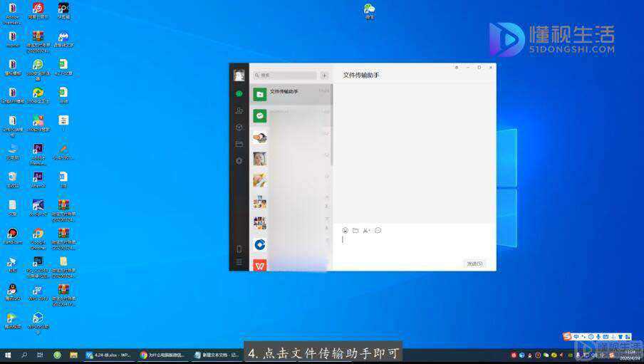Select the 文件传输助手 chat row
This screenshot has width=644, height=364.
click(291, 95)
